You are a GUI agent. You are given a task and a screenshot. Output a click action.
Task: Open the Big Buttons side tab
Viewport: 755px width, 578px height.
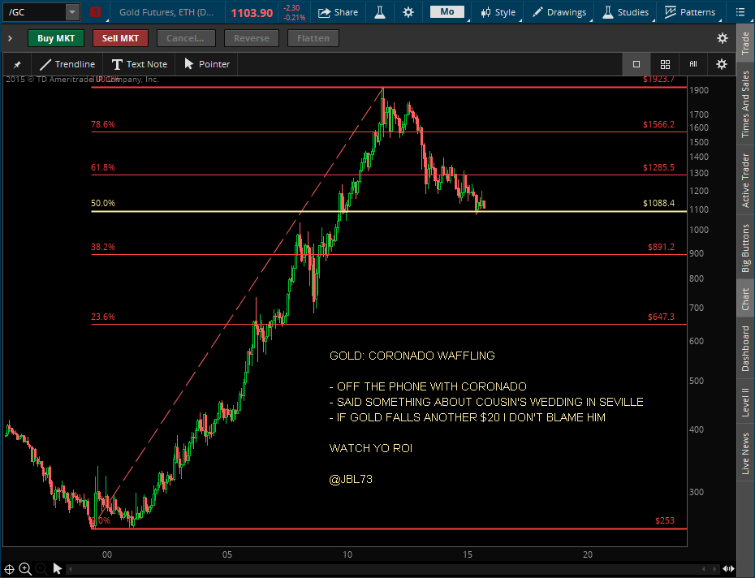[745, 247]
